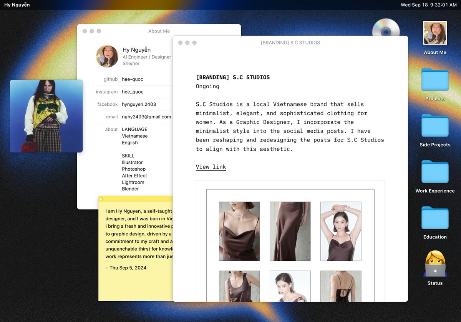Open the photo of model with arms raised
This screenshot has width=461, height=322.
341,231
